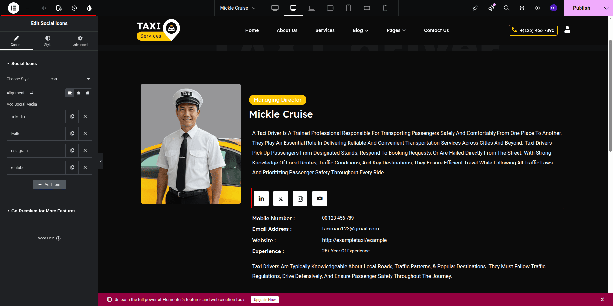Open the droplet theme icon in top bar
This screenshot has height=306, width=613.
(89, 8)
